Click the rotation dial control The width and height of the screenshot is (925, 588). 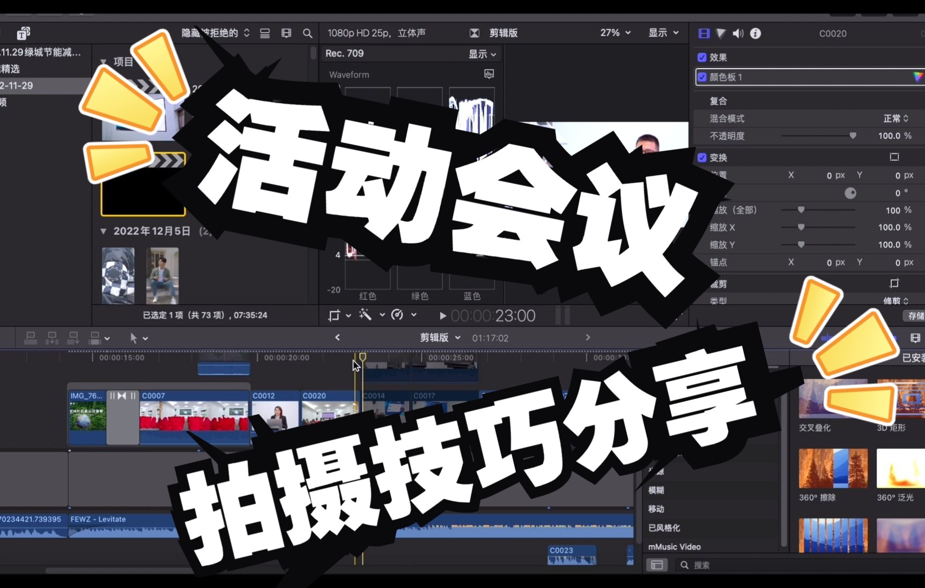click(850, 193)
